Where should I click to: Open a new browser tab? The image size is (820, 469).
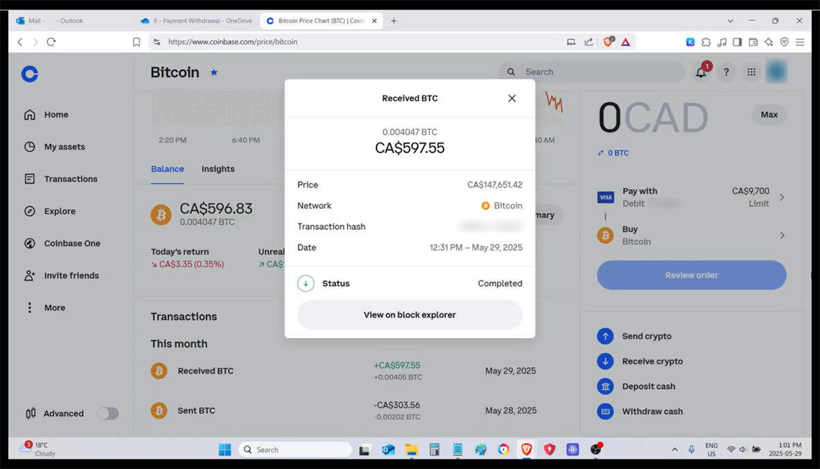(394, 20)
